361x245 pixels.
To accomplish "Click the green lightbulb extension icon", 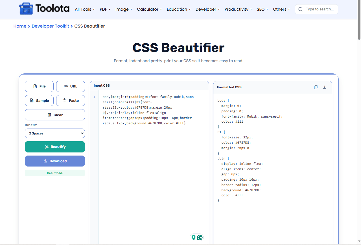I will 194,237.
